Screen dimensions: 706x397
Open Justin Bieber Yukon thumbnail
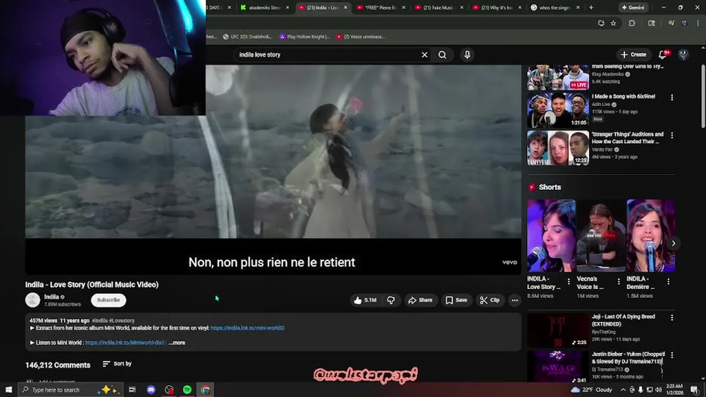coord(558,367)
